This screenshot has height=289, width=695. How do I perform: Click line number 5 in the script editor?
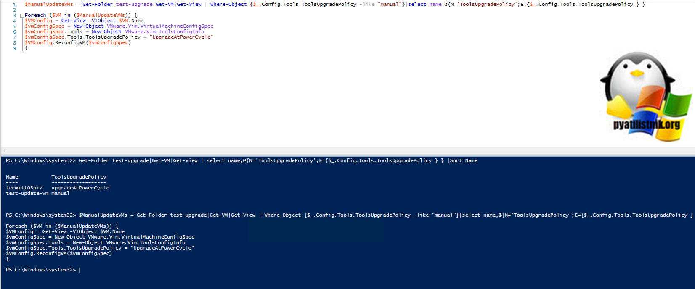(14, 26)
